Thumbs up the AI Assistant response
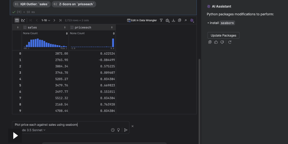Viewport: 288px width, 144px height. pos(216,42)
